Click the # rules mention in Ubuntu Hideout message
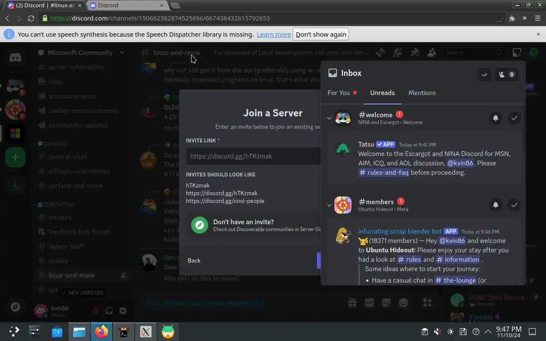Screen dimensions: 546x341 tap(409, 260)
